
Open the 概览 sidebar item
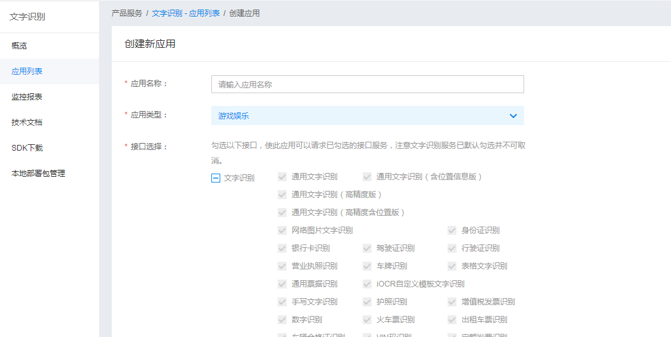click(49, 46)
